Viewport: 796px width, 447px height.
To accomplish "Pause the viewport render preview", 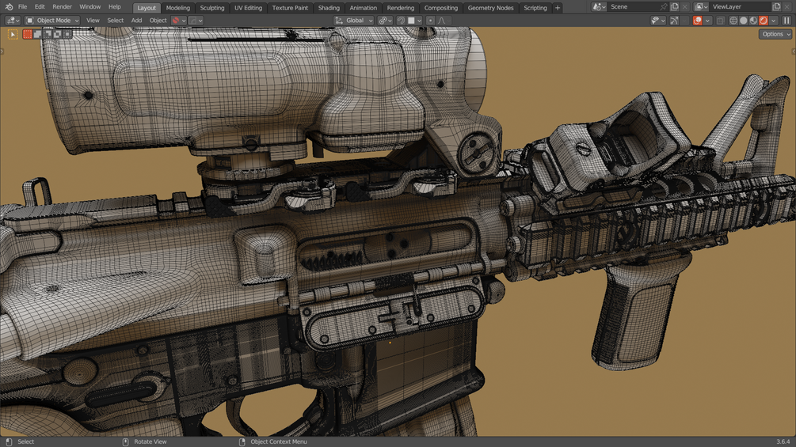I will pos(786,21).
